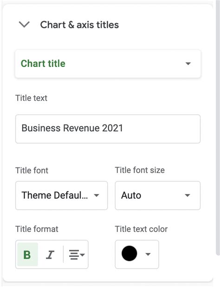Toggle italic title formatting

(50, 254)
